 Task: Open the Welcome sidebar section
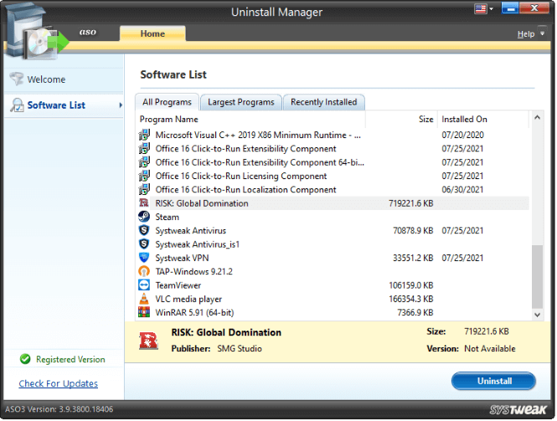click(64, 80)
